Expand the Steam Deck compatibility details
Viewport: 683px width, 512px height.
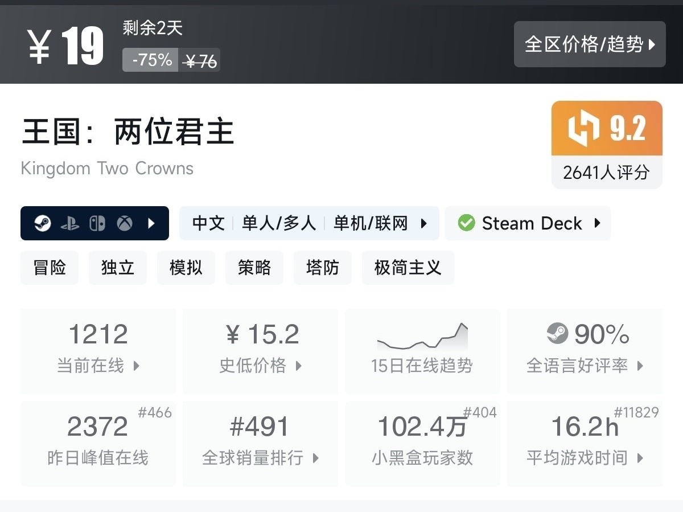(x=597, y=223)
